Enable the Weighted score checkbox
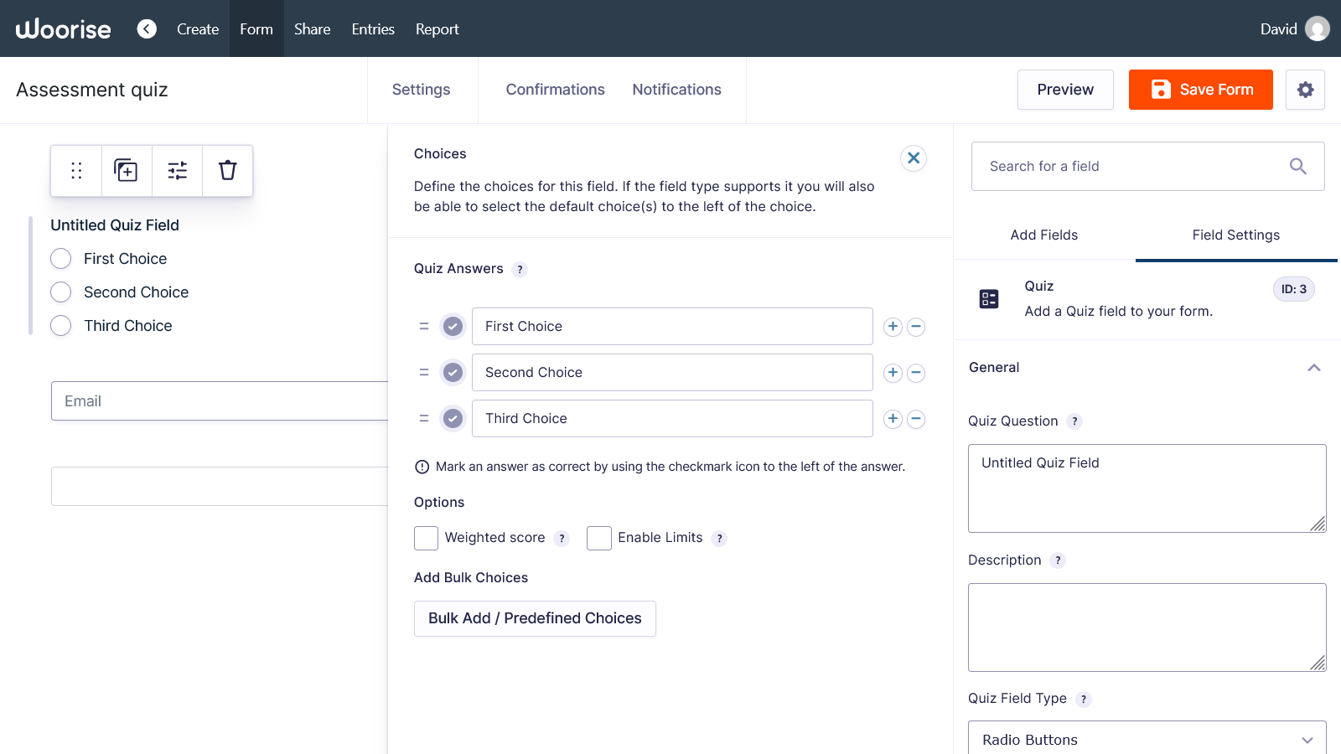This screenshot has width=1341, height=754. [426, 538]
